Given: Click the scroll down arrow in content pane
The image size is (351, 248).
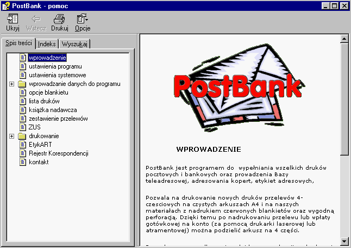Looking at the screenshot, I should point(344,241).
